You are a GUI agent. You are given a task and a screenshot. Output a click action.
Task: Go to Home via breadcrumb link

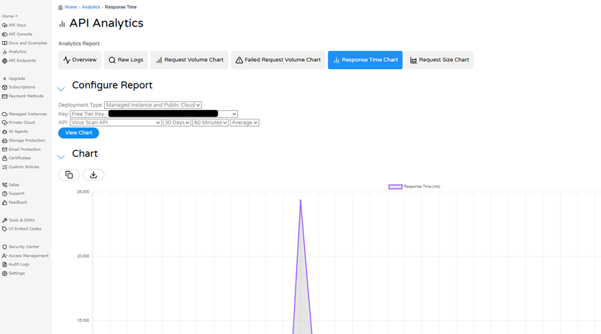[x=71, y=7]
